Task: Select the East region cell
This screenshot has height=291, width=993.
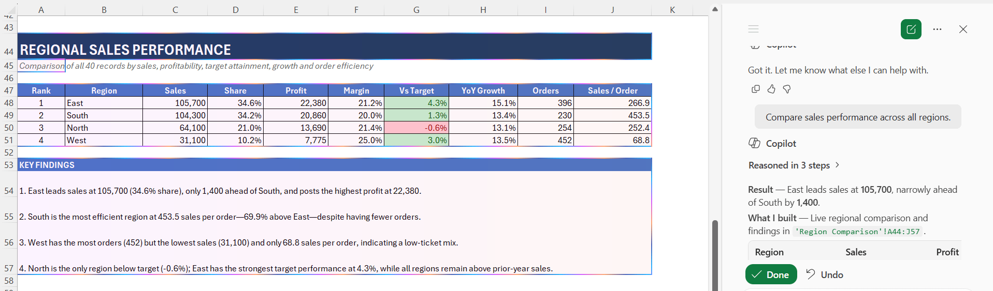Action: (104, 103)
